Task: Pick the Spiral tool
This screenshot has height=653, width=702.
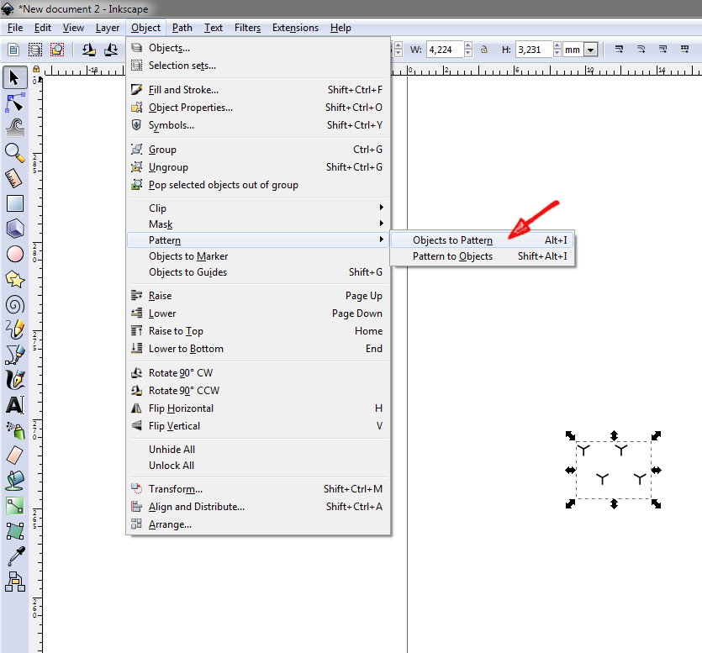Action: click(x=15, y=305)
